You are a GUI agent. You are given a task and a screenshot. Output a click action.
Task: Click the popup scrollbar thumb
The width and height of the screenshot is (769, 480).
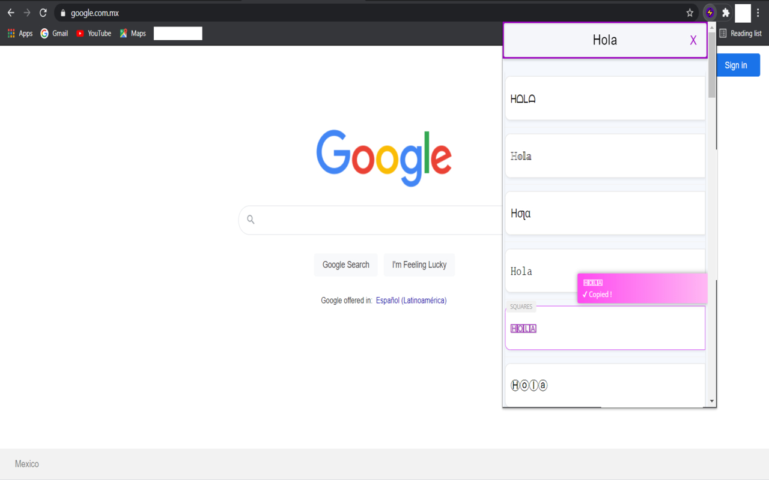point(712,65)
